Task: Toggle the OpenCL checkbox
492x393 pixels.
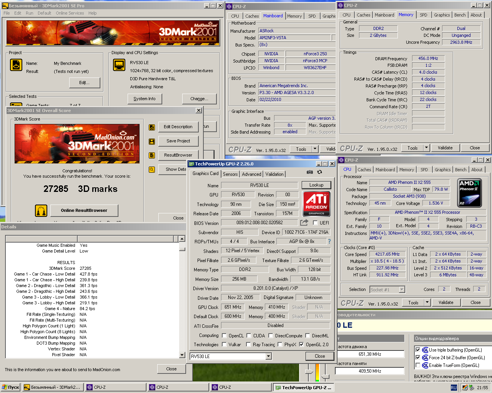Action: [224, 336]
